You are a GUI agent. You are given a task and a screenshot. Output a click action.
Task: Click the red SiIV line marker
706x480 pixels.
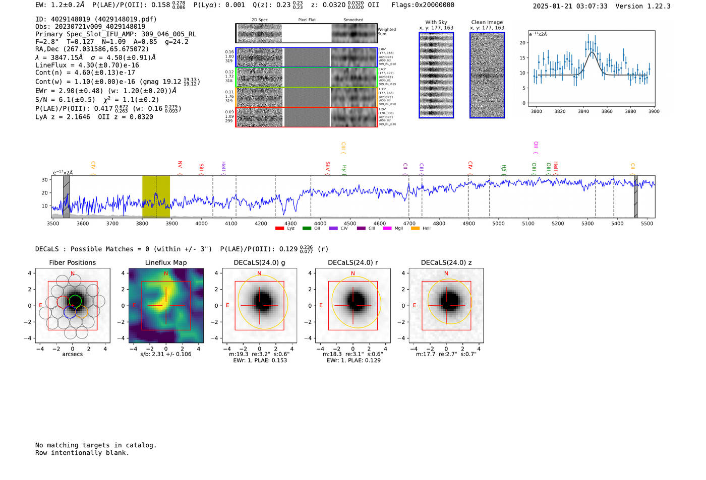coord(328,168)
